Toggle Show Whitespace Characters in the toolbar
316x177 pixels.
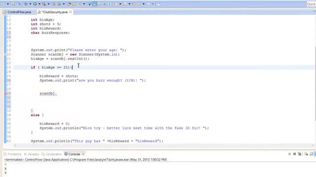coord(110,4)
